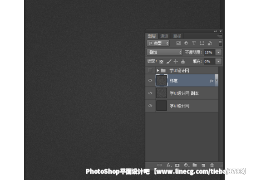271x180 pixels.
Task: Select the 学UI设计网 group name
Action: [x=179, y=70]
